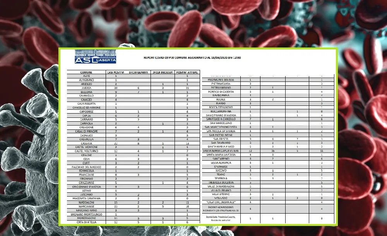
Task: Click the CASTEL VOLTURNO comune cell
Action: [86, 151]
